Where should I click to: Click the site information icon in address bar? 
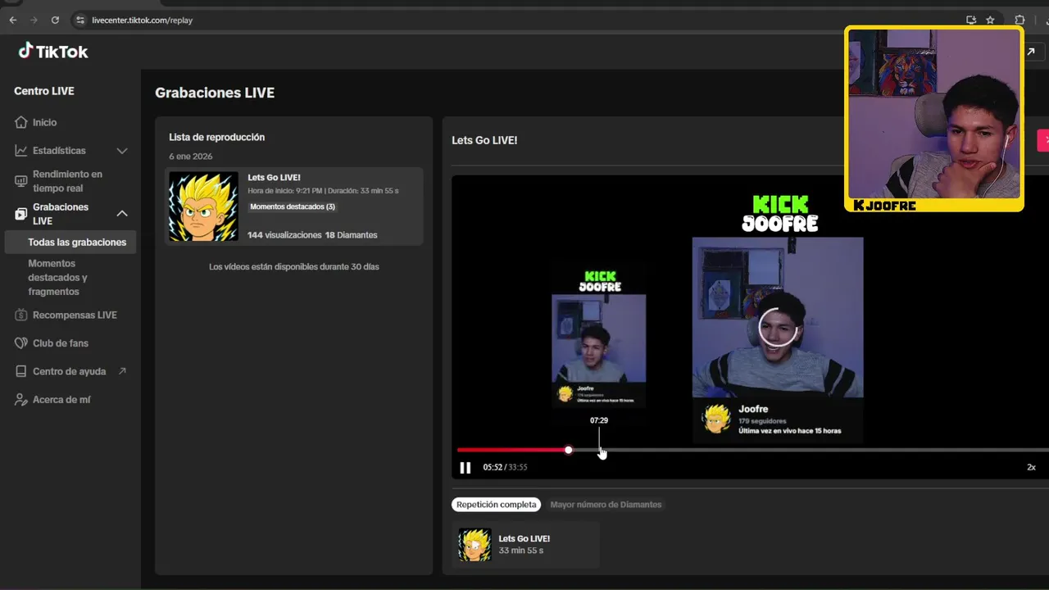[x=79, y=20]
